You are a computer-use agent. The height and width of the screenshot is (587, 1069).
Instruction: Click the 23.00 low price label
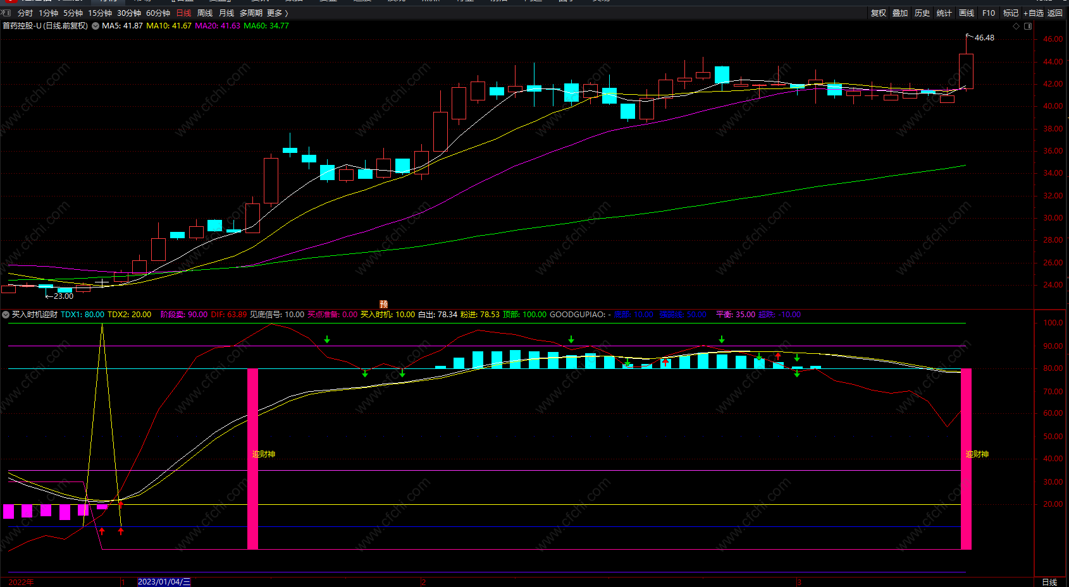click(63, 296)
